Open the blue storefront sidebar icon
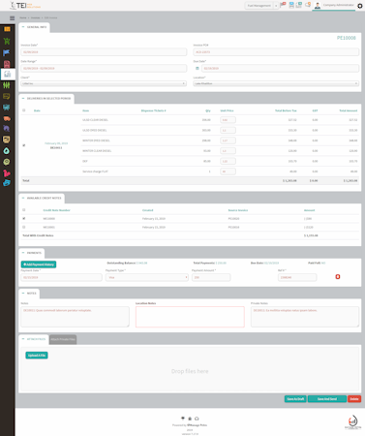 click(7, 108)
